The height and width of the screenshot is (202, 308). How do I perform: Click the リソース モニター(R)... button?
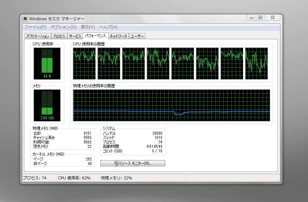pyautogui.click(x=133, y=163)
